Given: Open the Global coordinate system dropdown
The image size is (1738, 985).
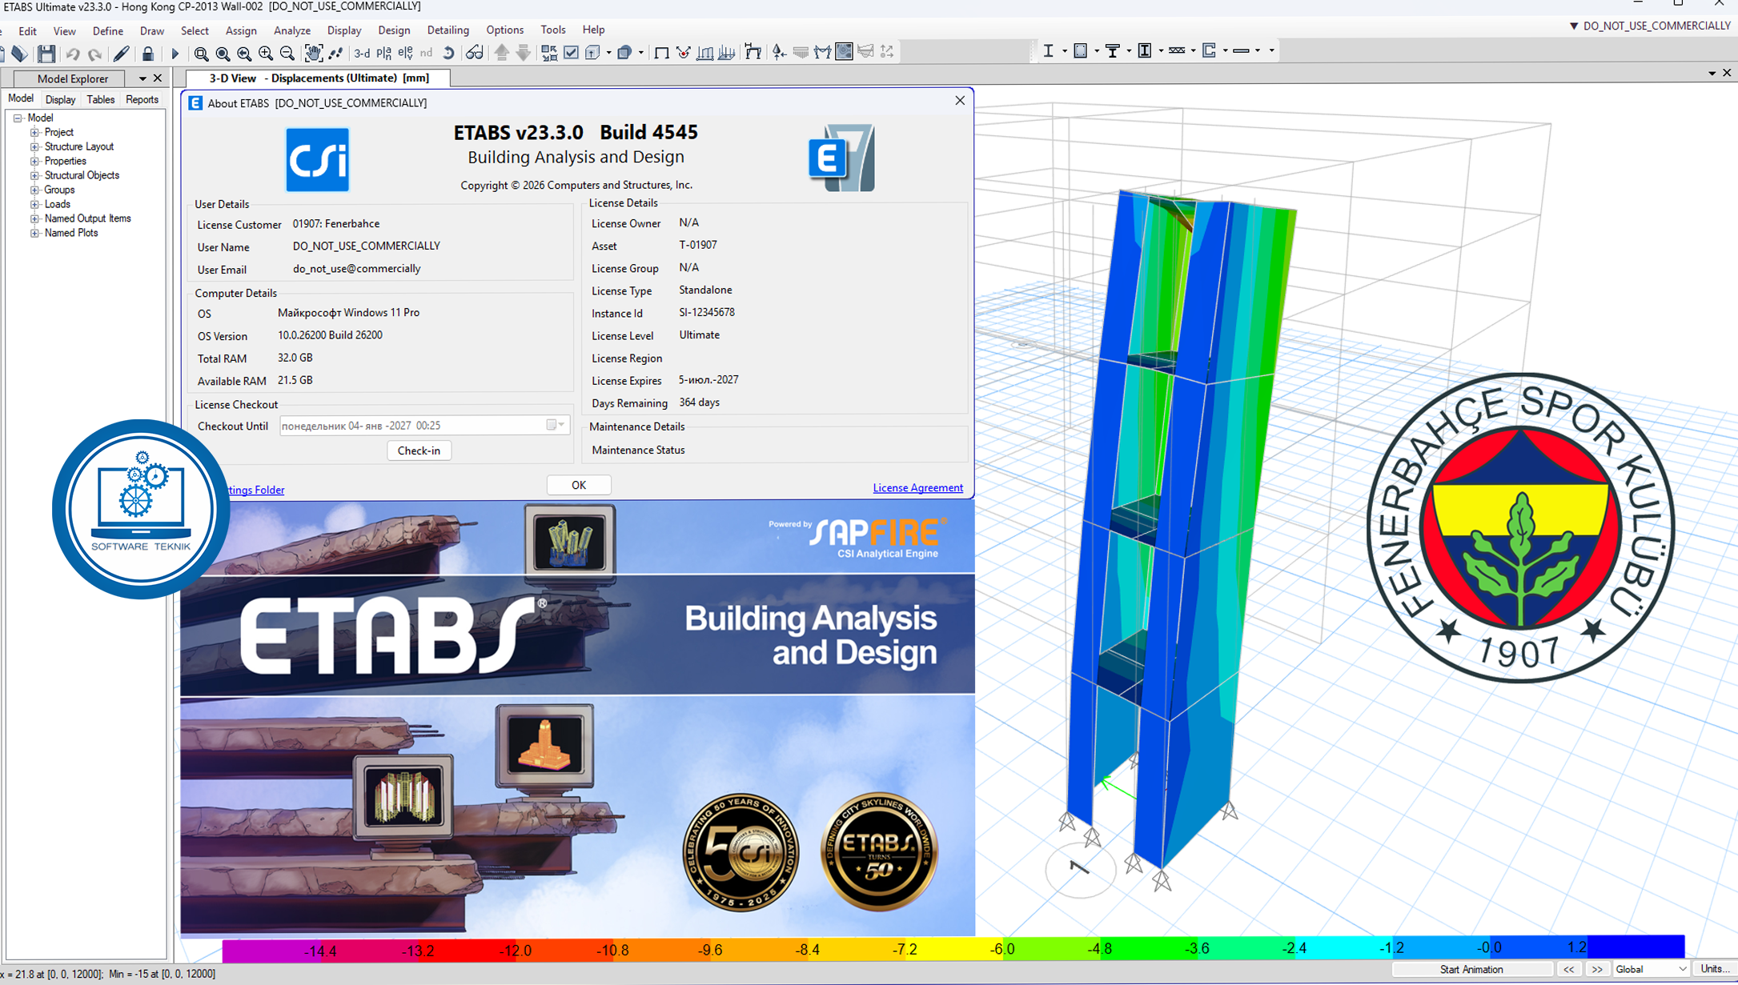Looking at the screenshot, I should [x=1681, y=969].
